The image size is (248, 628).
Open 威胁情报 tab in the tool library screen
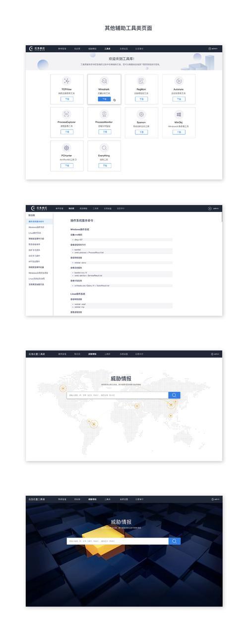tap(92, 49)
